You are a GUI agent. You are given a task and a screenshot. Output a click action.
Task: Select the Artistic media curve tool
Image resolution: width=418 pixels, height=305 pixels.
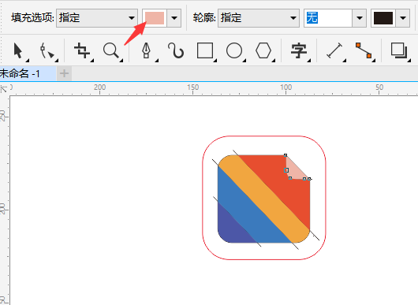point(176,51)
